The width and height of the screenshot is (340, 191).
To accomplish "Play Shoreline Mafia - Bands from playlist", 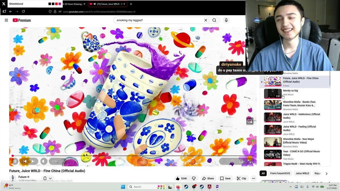I will tap(295, 105).
